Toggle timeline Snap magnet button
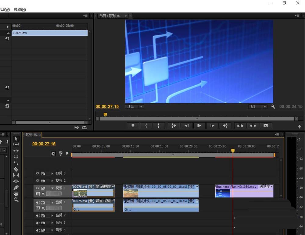The height and width of the screenshot is (235, 305). [53, 154]
